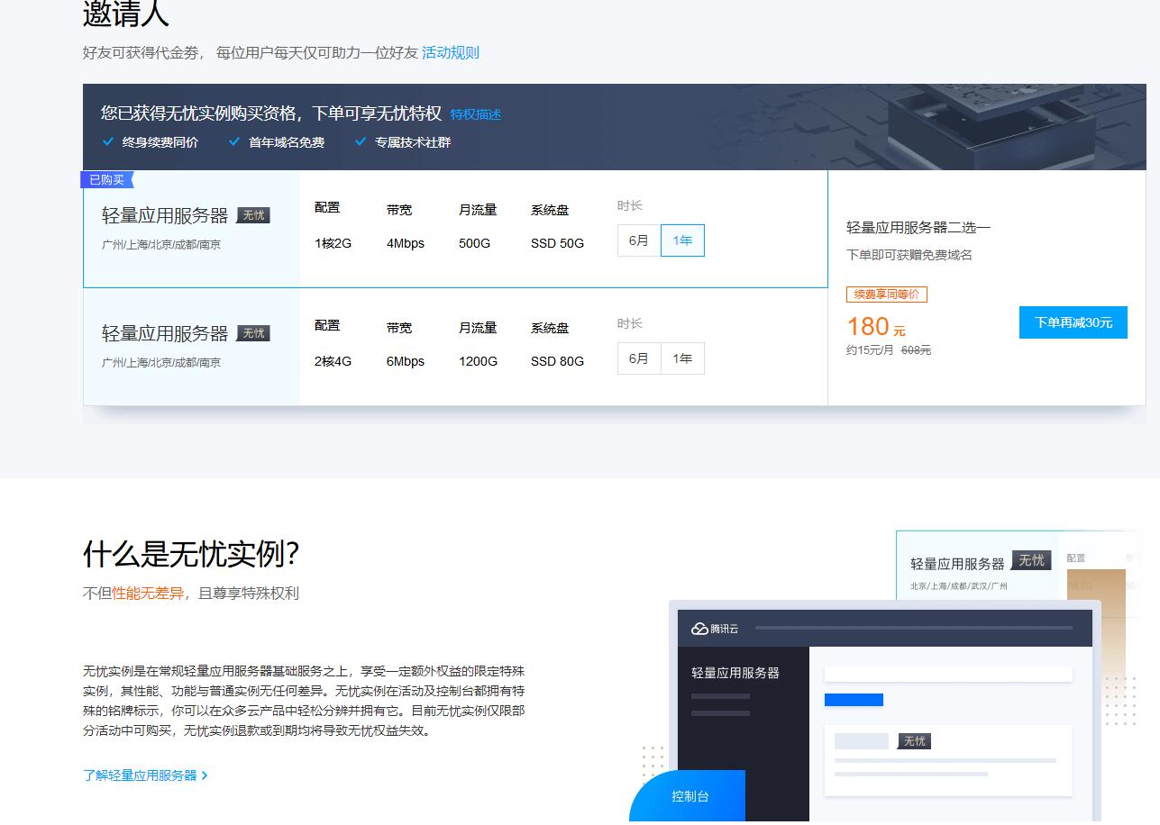The width and height of the screenshot is (1160, 825).
Task: Click 下单即可获赠免费域名 text
Action: (x=909, y=255)
